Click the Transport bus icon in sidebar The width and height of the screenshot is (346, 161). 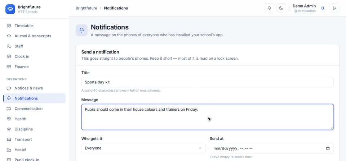(x=9, y=139)
